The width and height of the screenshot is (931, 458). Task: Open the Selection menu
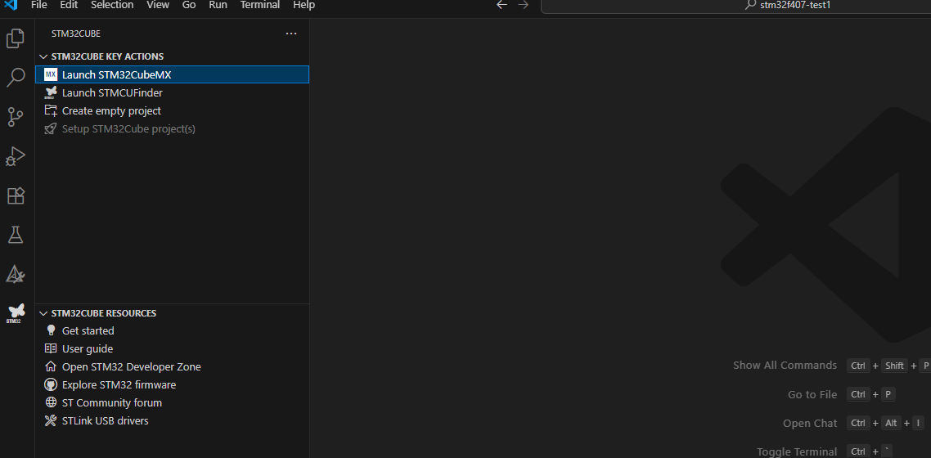[112, 6]
